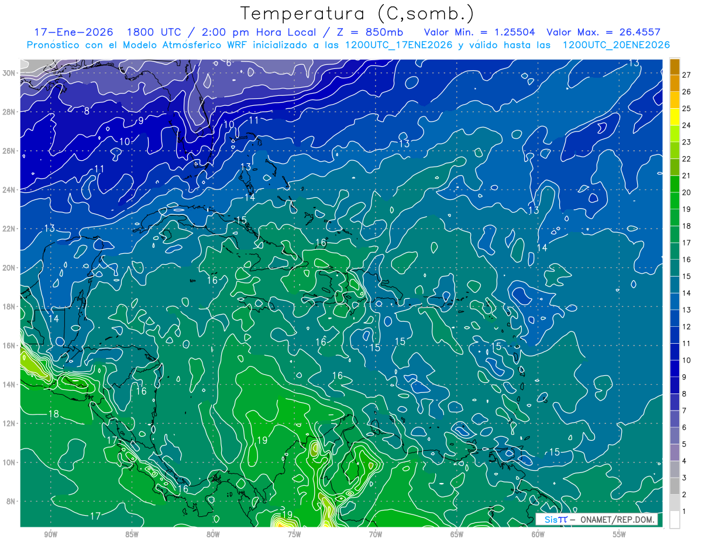Viewport: 702px width, 542px height.
Task: Click the 65W longitude axis label
Action: [457, 534]
